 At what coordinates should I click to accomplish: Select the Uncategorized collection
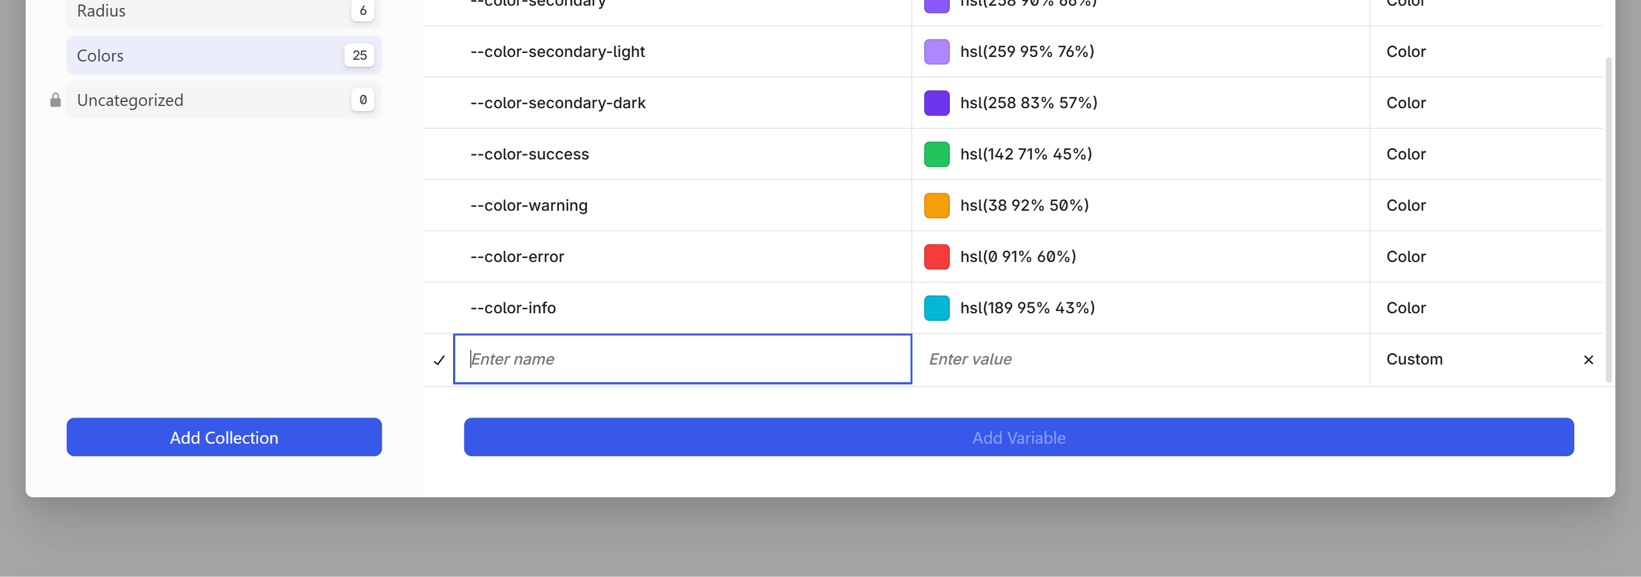point(223,99)
